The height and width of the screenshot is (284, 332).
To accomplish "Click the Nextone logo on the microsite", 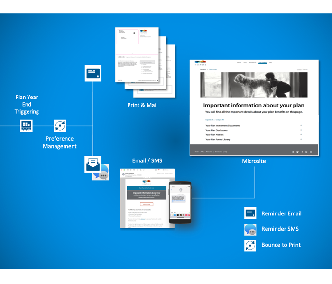I will pyautogui.click(x=200, y=63).
